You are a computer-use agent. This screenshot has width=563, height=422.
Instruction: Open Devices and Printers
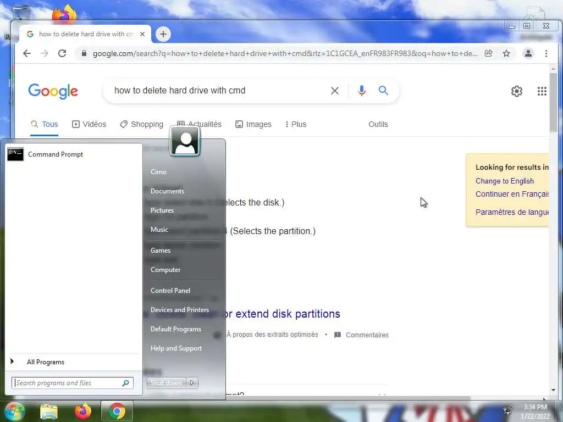click(180, 310)
